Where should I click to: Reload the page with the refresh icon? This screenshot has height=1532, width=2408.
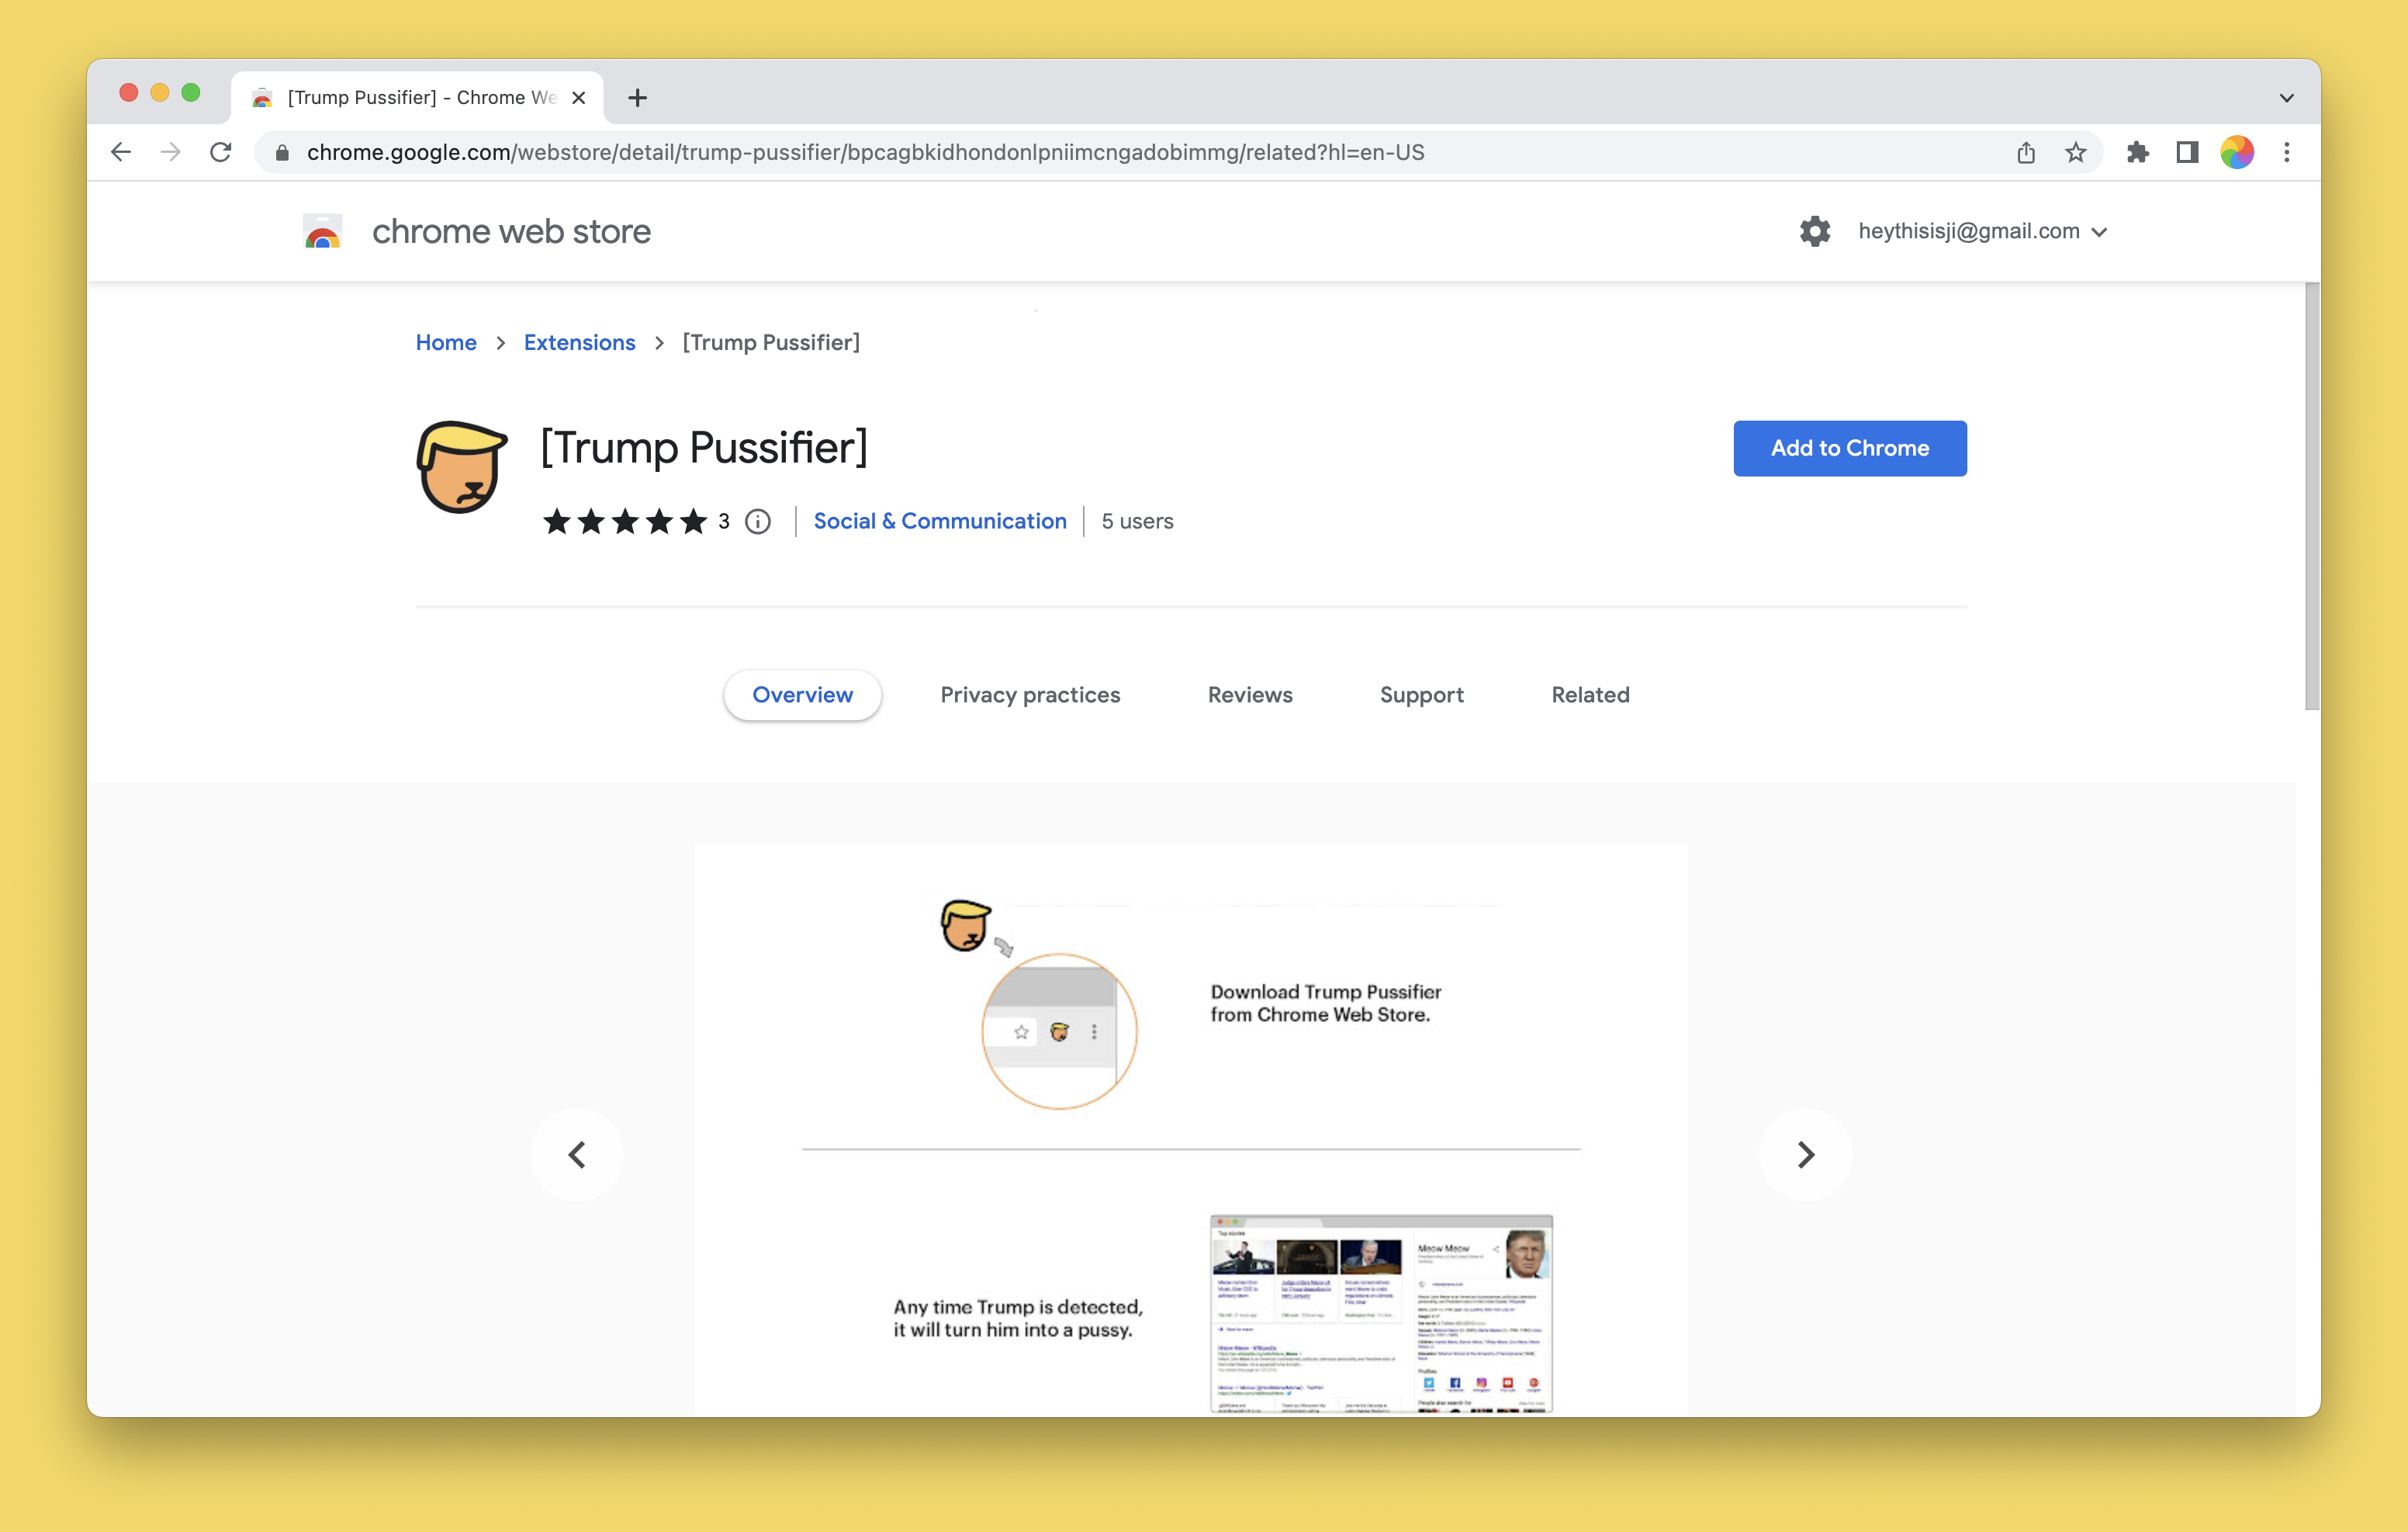pos(221,152)
